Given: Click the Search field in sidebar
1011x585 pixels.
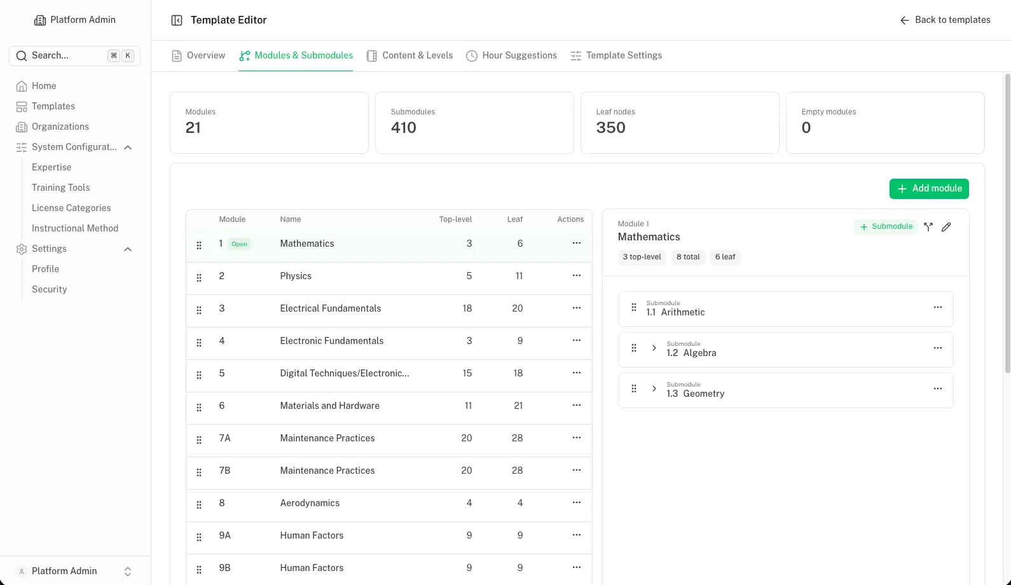Looking at the screenshot, I should point(75,56).
